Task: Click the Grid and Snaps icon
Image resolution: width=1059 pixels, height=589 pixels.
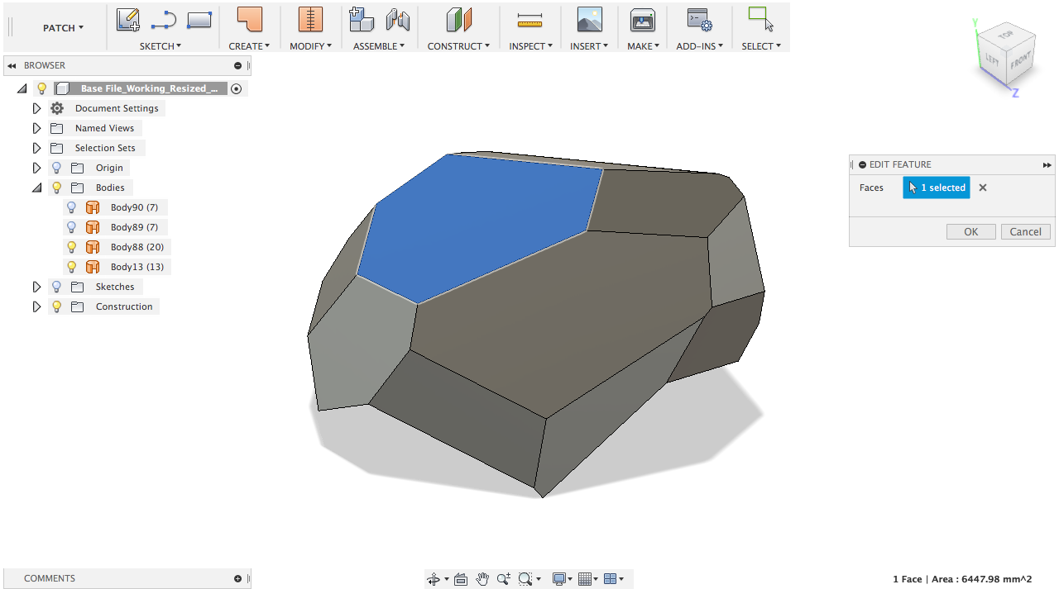Action: (x=585, y=579)
